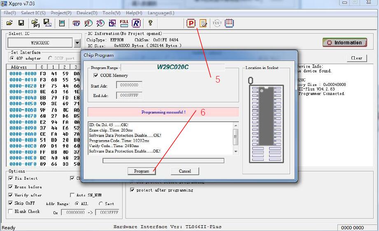Viewport: 379px width, 231px height.
Task: Click log line 'Erase chip..Time: 203ms'
Action: 111,130
